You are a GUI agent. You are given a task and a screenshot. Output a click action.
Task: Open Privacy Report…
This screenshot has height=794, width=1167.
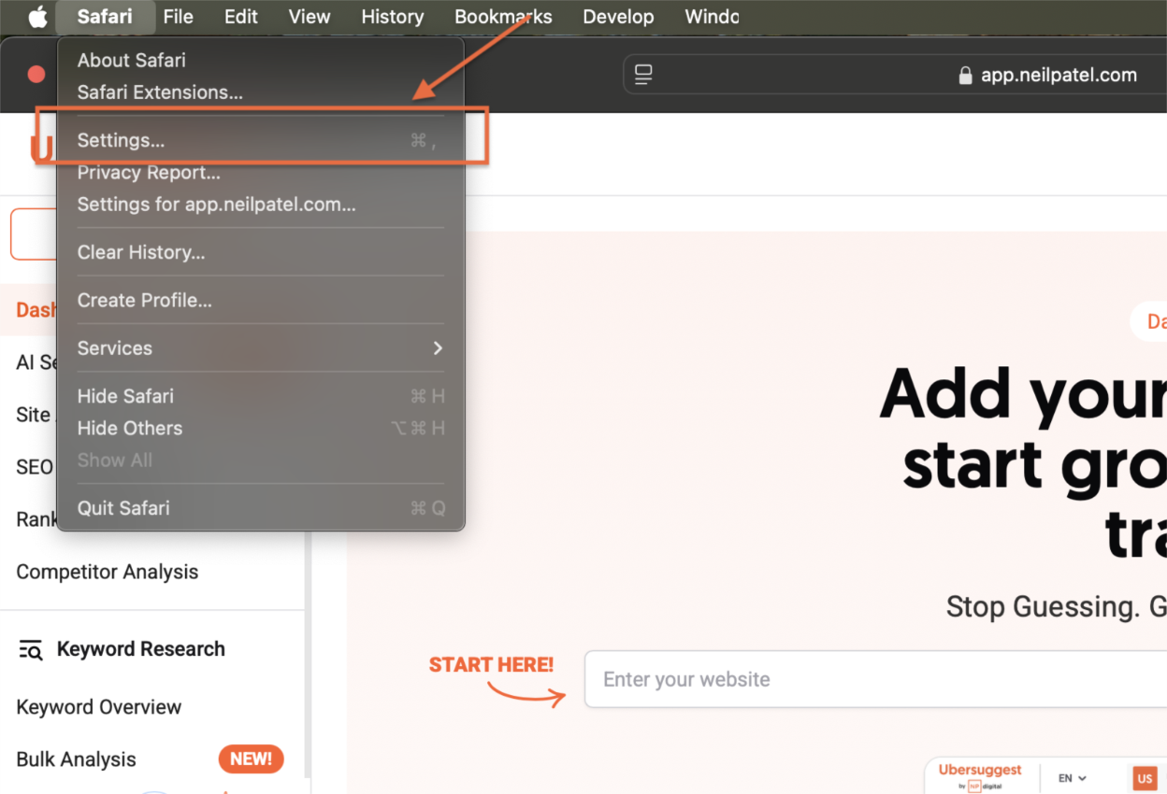pyautogui.click(x=261, y=172)
